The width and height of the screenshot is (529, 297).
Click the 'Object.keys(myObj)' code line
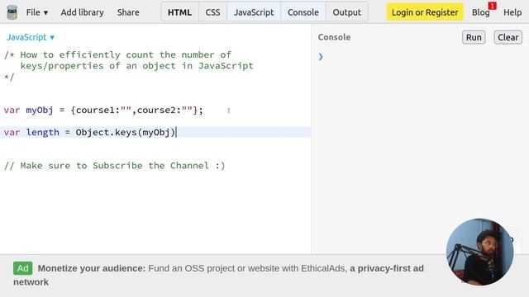tap(155, 132)
